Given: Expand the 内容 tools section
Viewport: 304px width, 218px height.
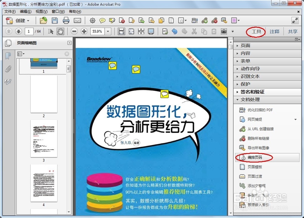Looking at the screenshot, I should click(x=267, y=53).
